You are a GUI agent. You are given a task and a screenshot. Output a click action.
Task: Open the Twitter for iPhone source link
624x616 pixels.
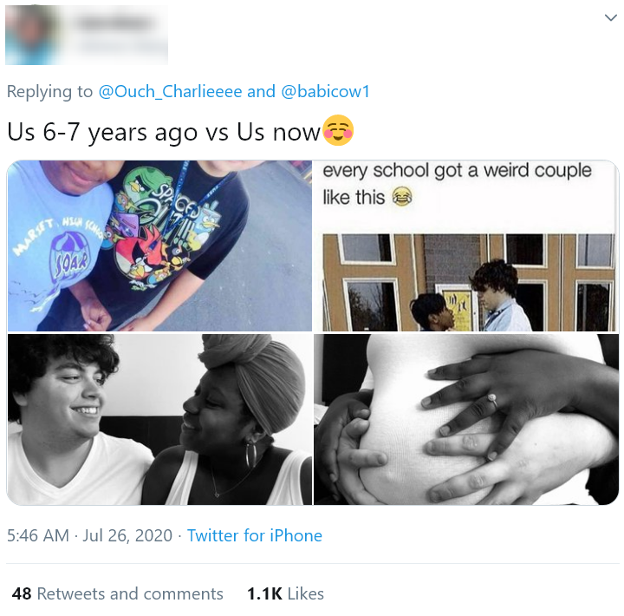tap(255, 535)
